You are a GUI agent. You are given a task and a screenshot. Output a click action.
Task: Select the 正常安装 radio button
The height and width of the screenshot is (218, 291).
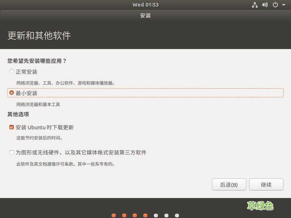tap(11, 71)
